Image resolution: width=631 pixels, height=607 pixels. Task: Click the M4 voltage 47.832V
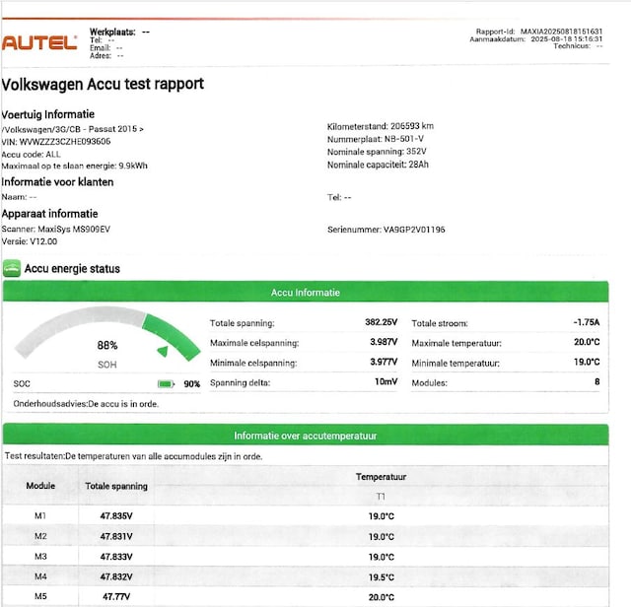point(116,576)
